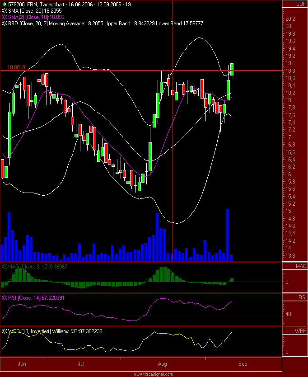This screenshot has height=377, width=308.
Task: Click the 'Aug' month label on time axis
Action: pos(163,364)
